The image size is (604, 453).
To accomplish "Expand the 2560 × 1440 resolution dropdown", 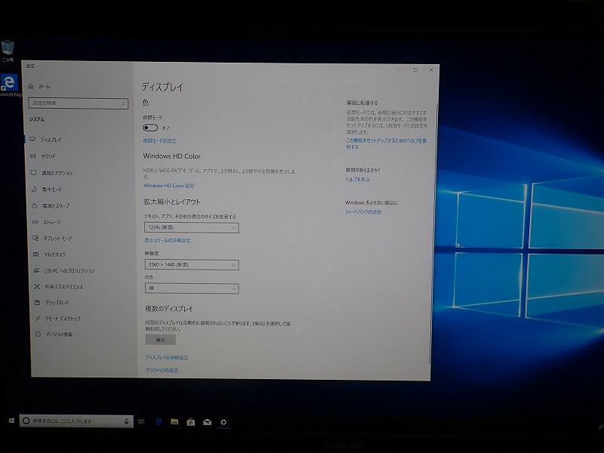I will click(x=192, y=265).
